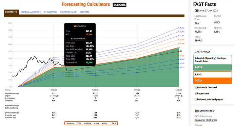Toggle the Dividends legend item

pyautogui.click(x=70, y=123)
